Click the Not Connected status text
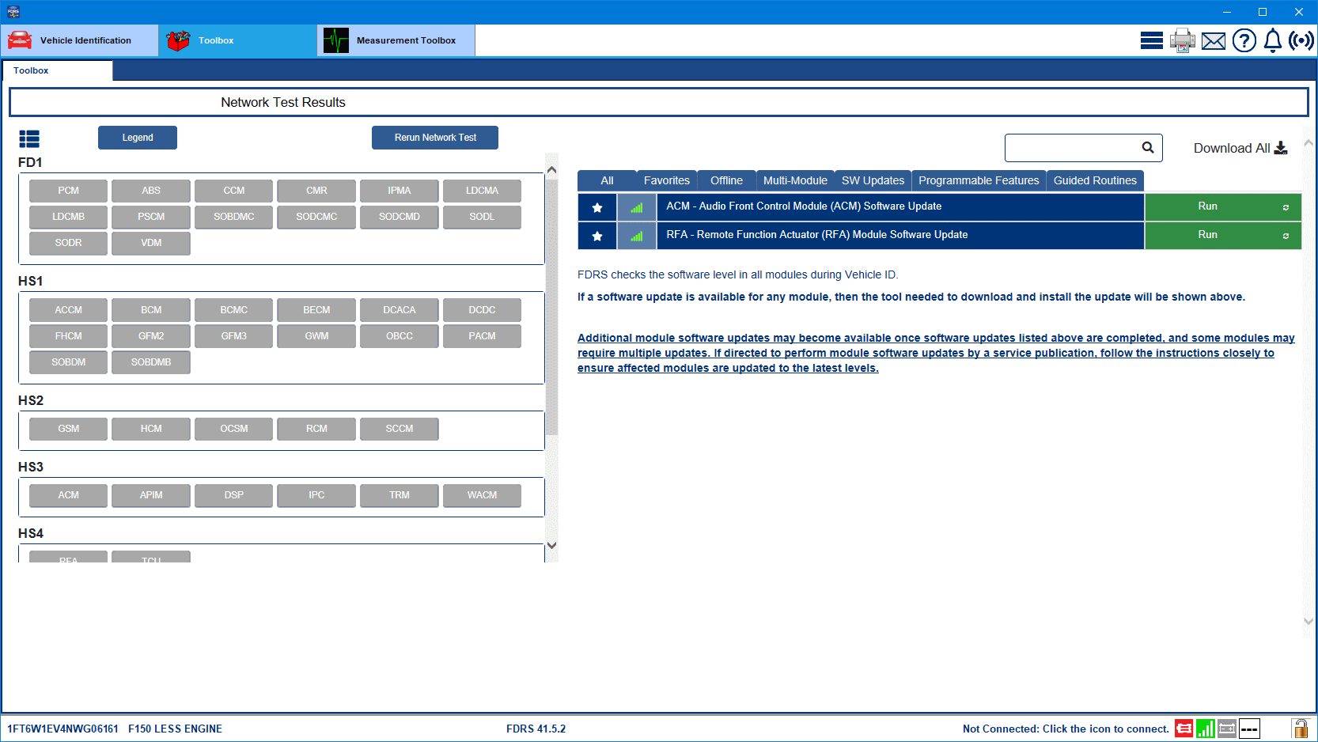This screenshot has height=742, width=1318. click(x=1066, y=729)
